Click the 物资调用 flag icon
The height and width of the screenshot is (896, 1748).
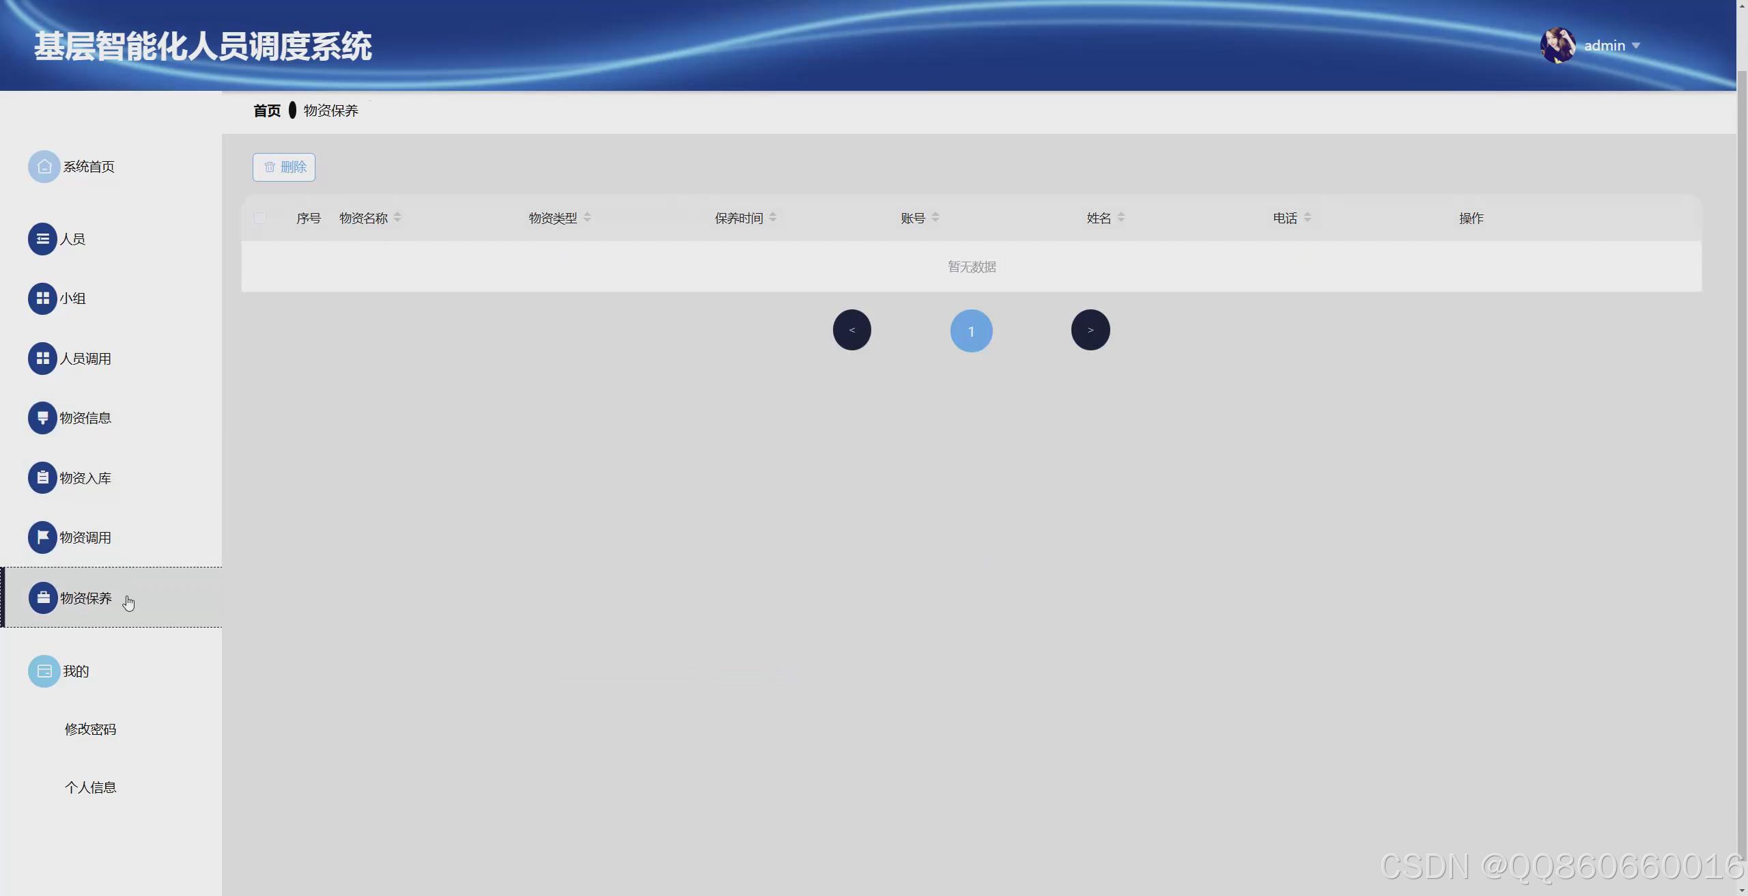[42, 537]
